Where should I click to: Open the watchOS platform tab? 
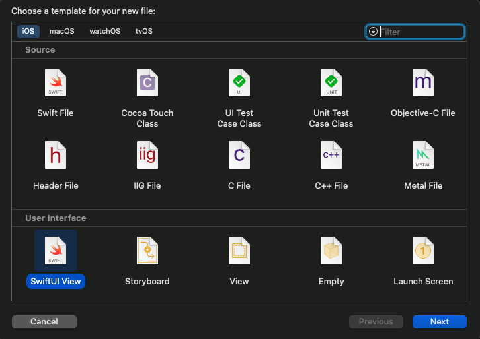click(x=105, y=32)
